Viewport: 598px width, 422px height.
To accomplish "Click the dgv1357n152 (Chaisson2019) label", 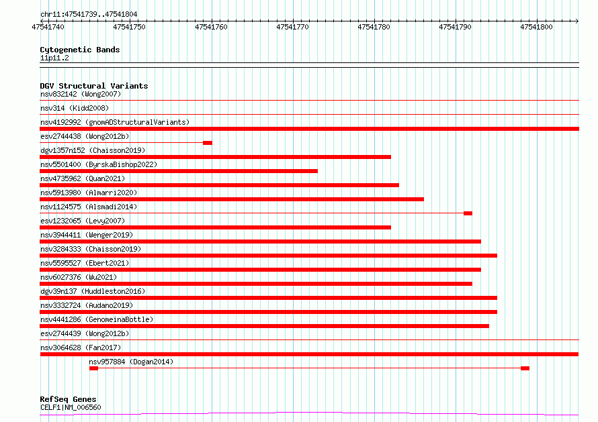I will click(x=93, y=150).
